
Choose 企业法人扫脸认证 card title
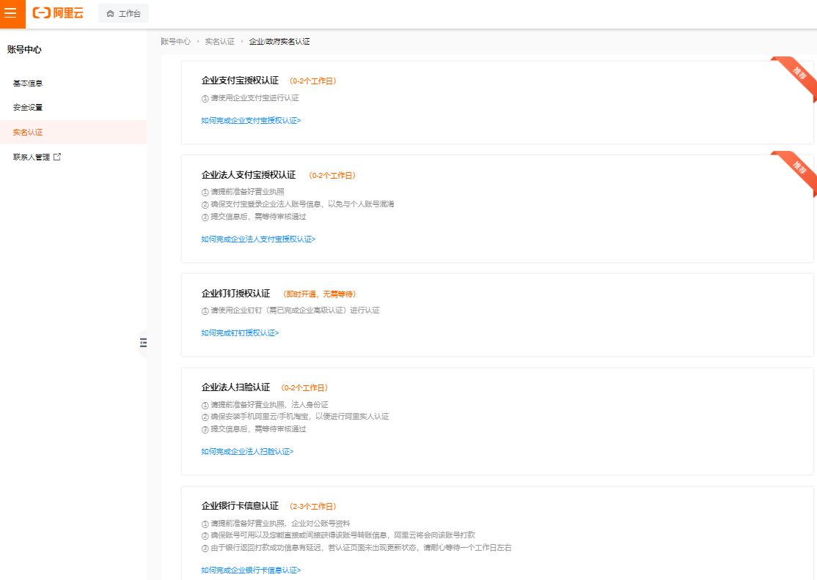pyautogui.click(x=236, y=387)
